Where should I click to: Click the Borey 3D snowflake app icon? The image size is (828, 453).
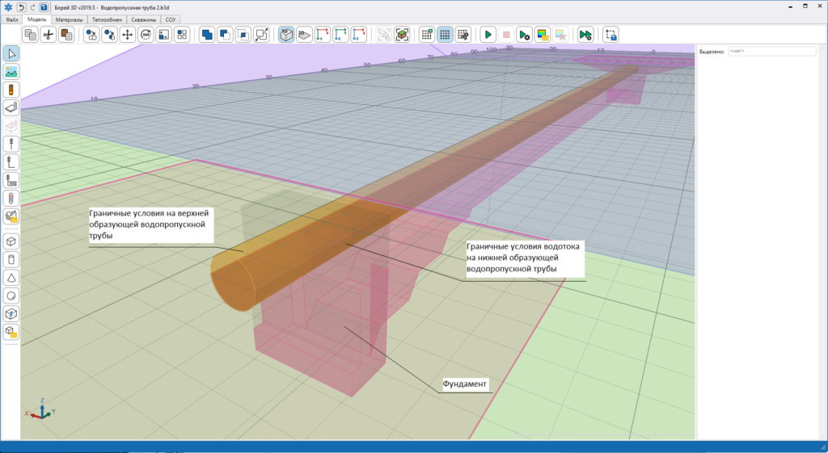pos(8,7)
